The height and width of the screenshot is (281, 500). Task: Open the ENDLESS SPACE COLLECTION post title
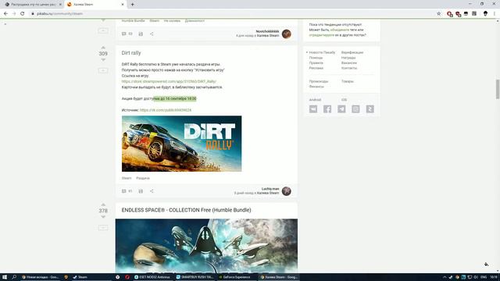coord(186,210)
